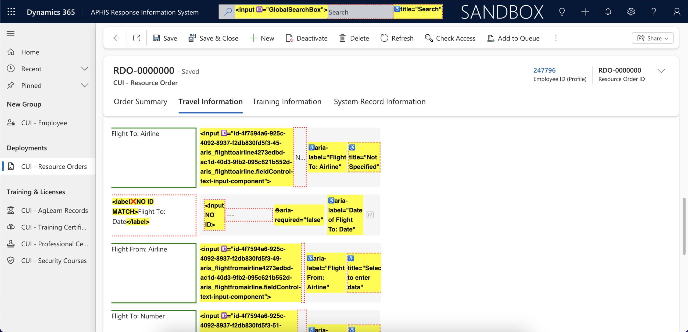The height and width of the screenshot is (332, 688).
Task: Open the settings gear icon
Action: (631, 12)
